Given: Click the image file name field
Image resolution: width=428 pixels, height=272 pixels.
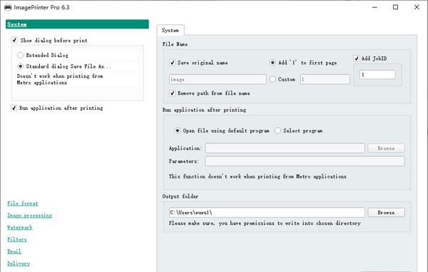Looking at the screenshot, I should pyautogui.click(x=218, y=79).
